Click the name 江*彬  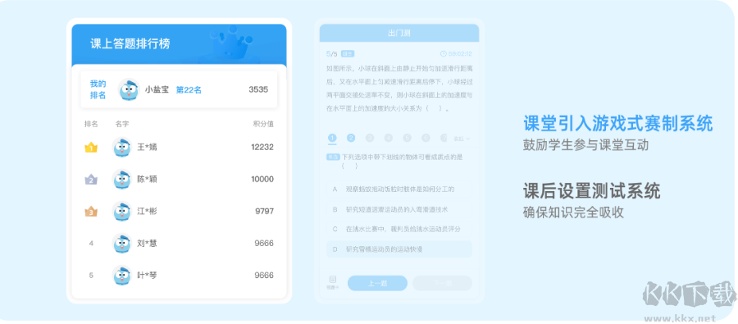pos(148,212)
